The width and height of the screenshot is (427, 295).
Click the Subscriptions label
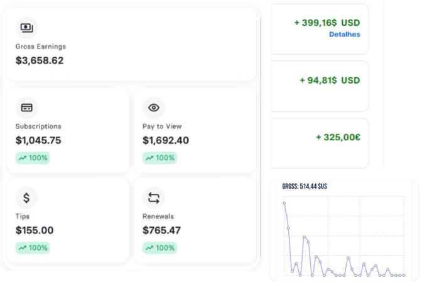tap(38, 126)
